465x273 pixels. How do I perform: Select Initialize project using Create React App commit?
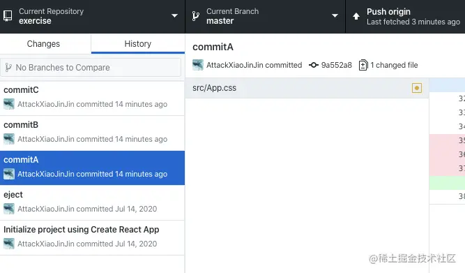click(x=92, y=237)
